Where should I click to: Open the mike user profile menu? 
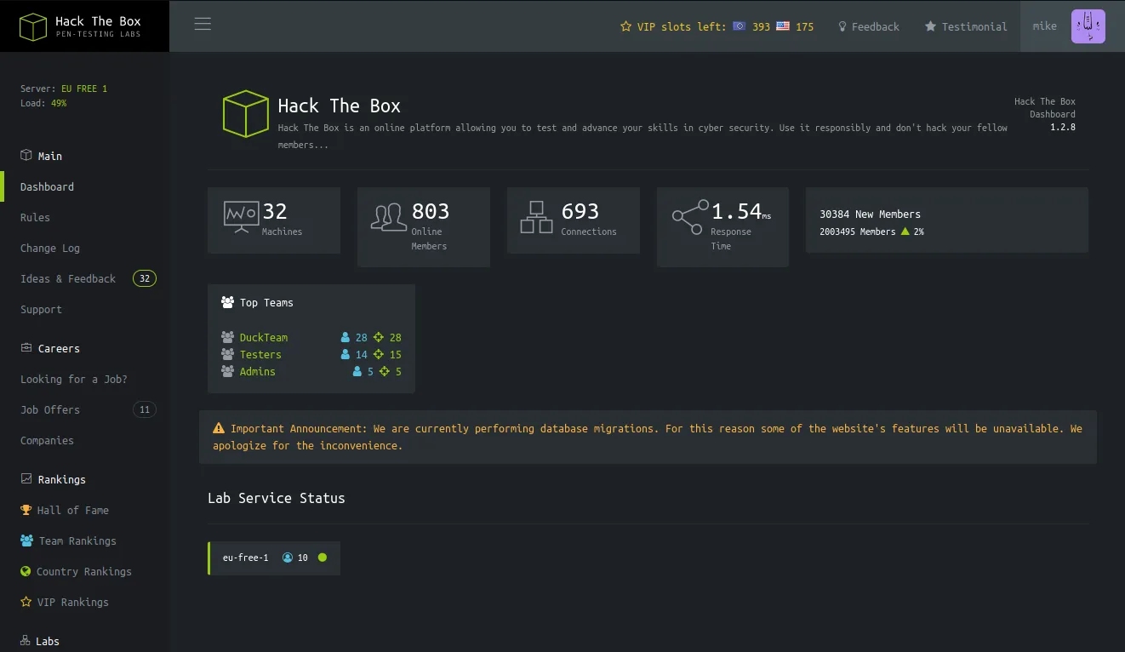[x=1045, y=26]
